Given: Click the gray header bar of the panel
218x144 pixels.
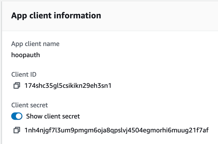Looking at the screenshot, I should pos(110,16).
